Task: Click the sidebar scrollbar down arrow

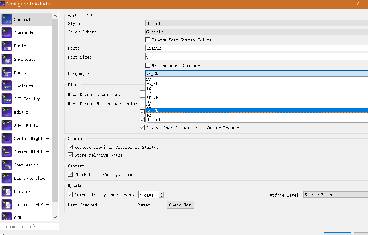Action: [x=55, y=217]
